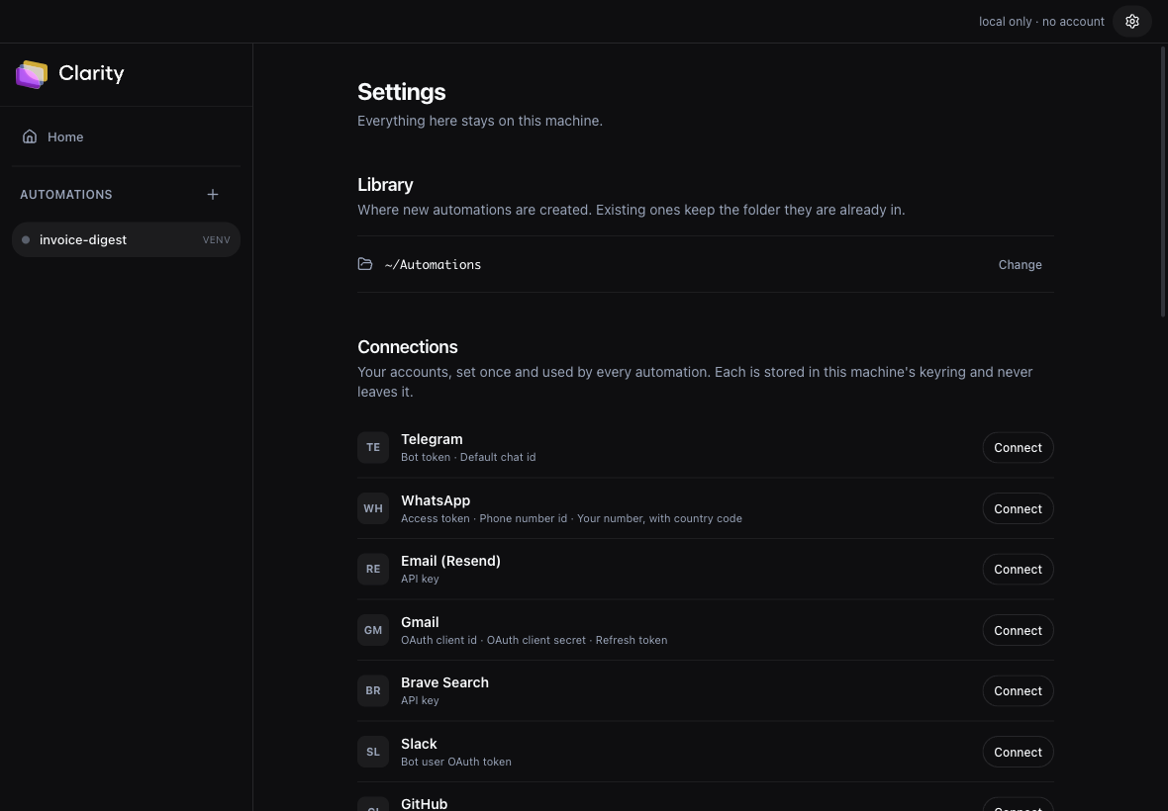Click the WH WhatsApp badge icon
The image size is (1168, 811).
(373, 508)
